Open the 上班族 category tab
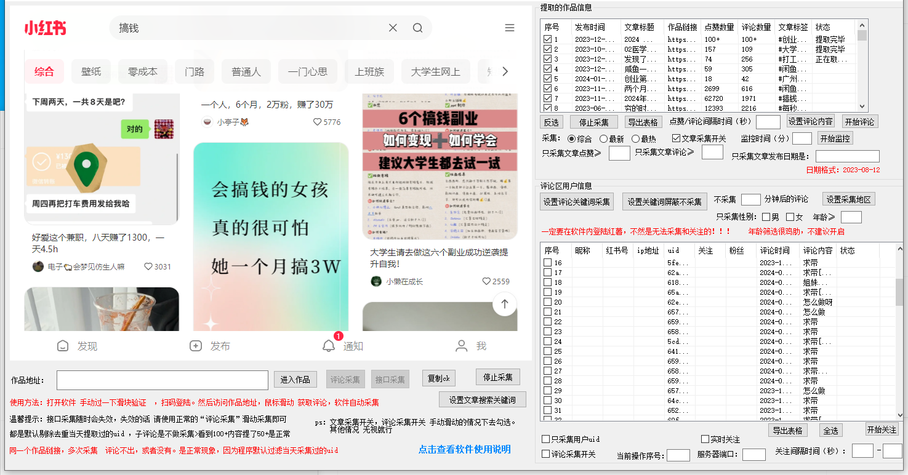Screen dimensions: 908x475 369,71
